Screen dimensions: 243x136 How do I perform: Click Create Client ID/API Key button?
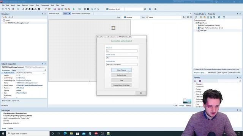(x=121, y=85)
